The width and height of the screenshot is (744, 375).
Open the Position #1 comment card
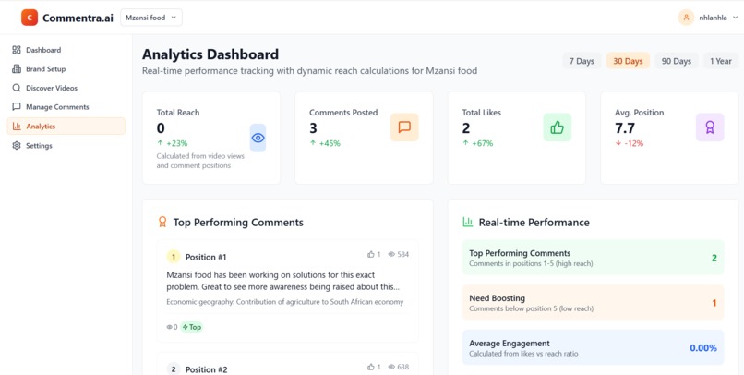288,291
